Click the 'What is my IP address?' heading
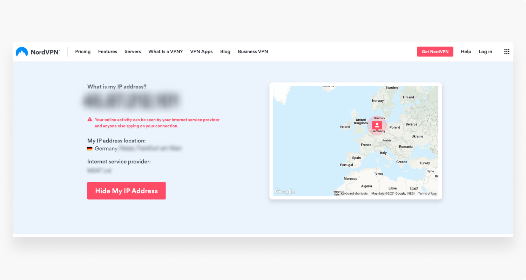The image size is (526, 280). [x=117, y=86]
